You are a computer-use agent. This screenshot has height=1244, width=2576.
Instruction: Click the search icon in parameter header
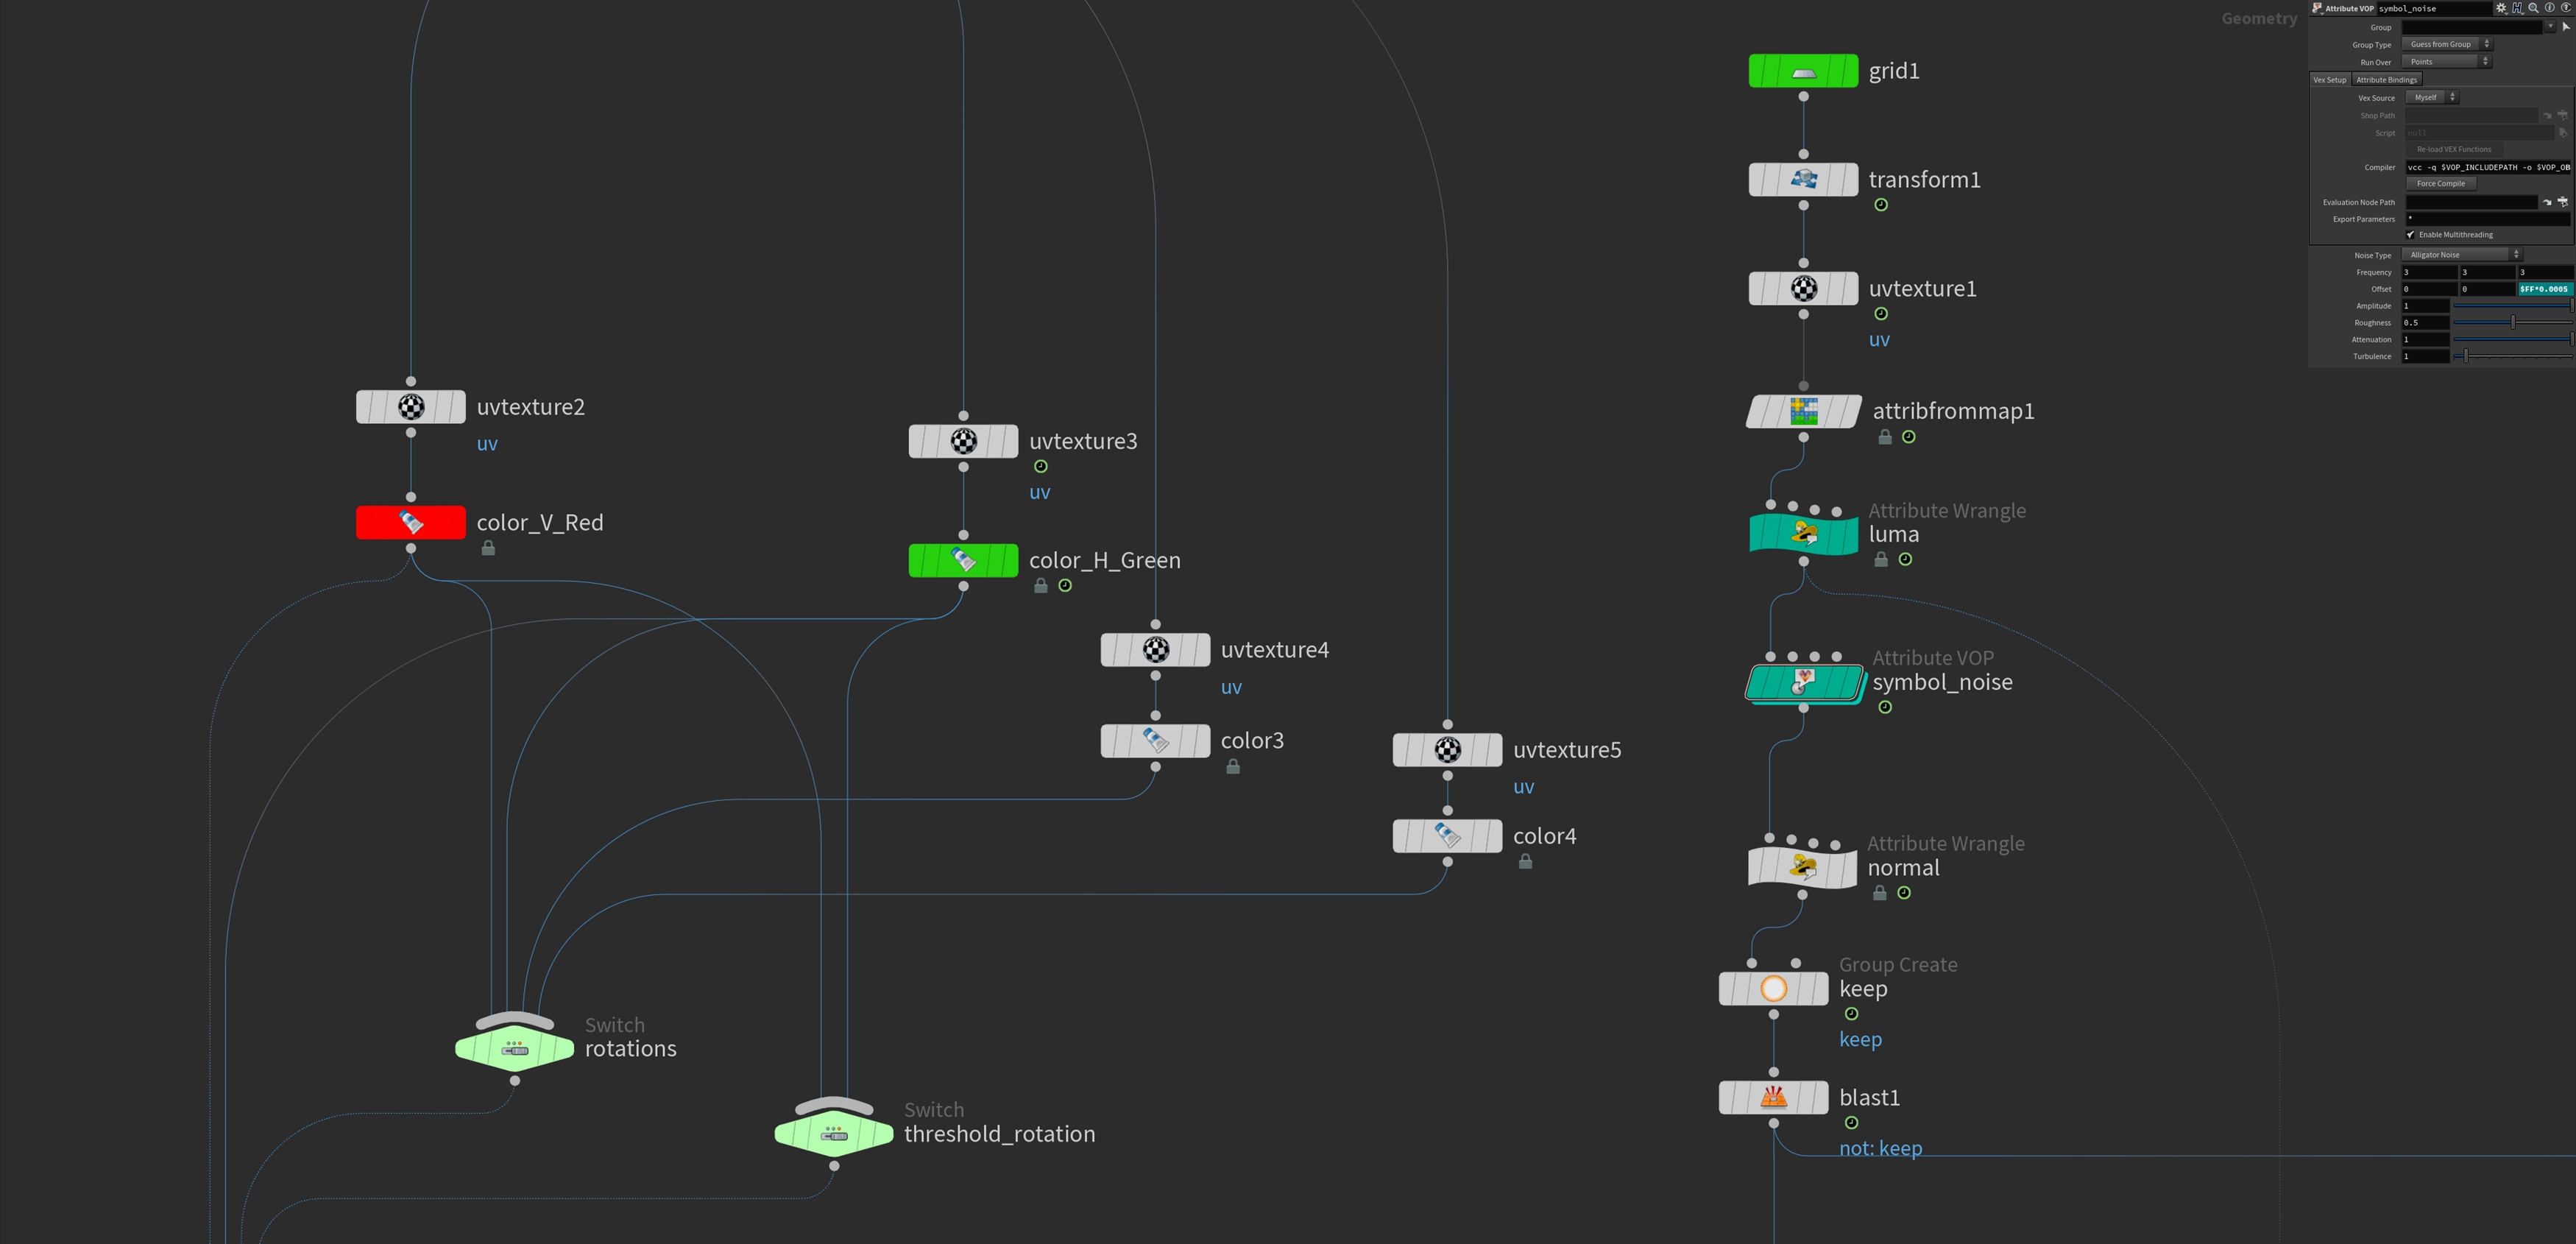[x=2533, y=8]
